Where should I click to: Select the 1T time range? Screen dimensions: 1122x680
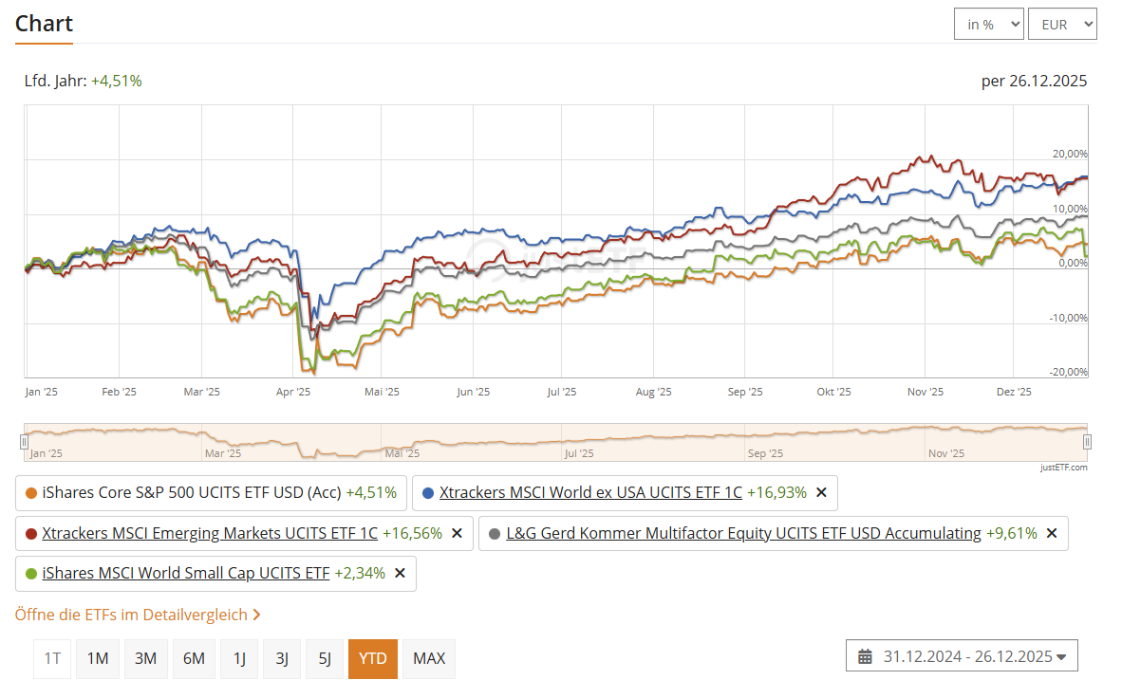point(52,658)
